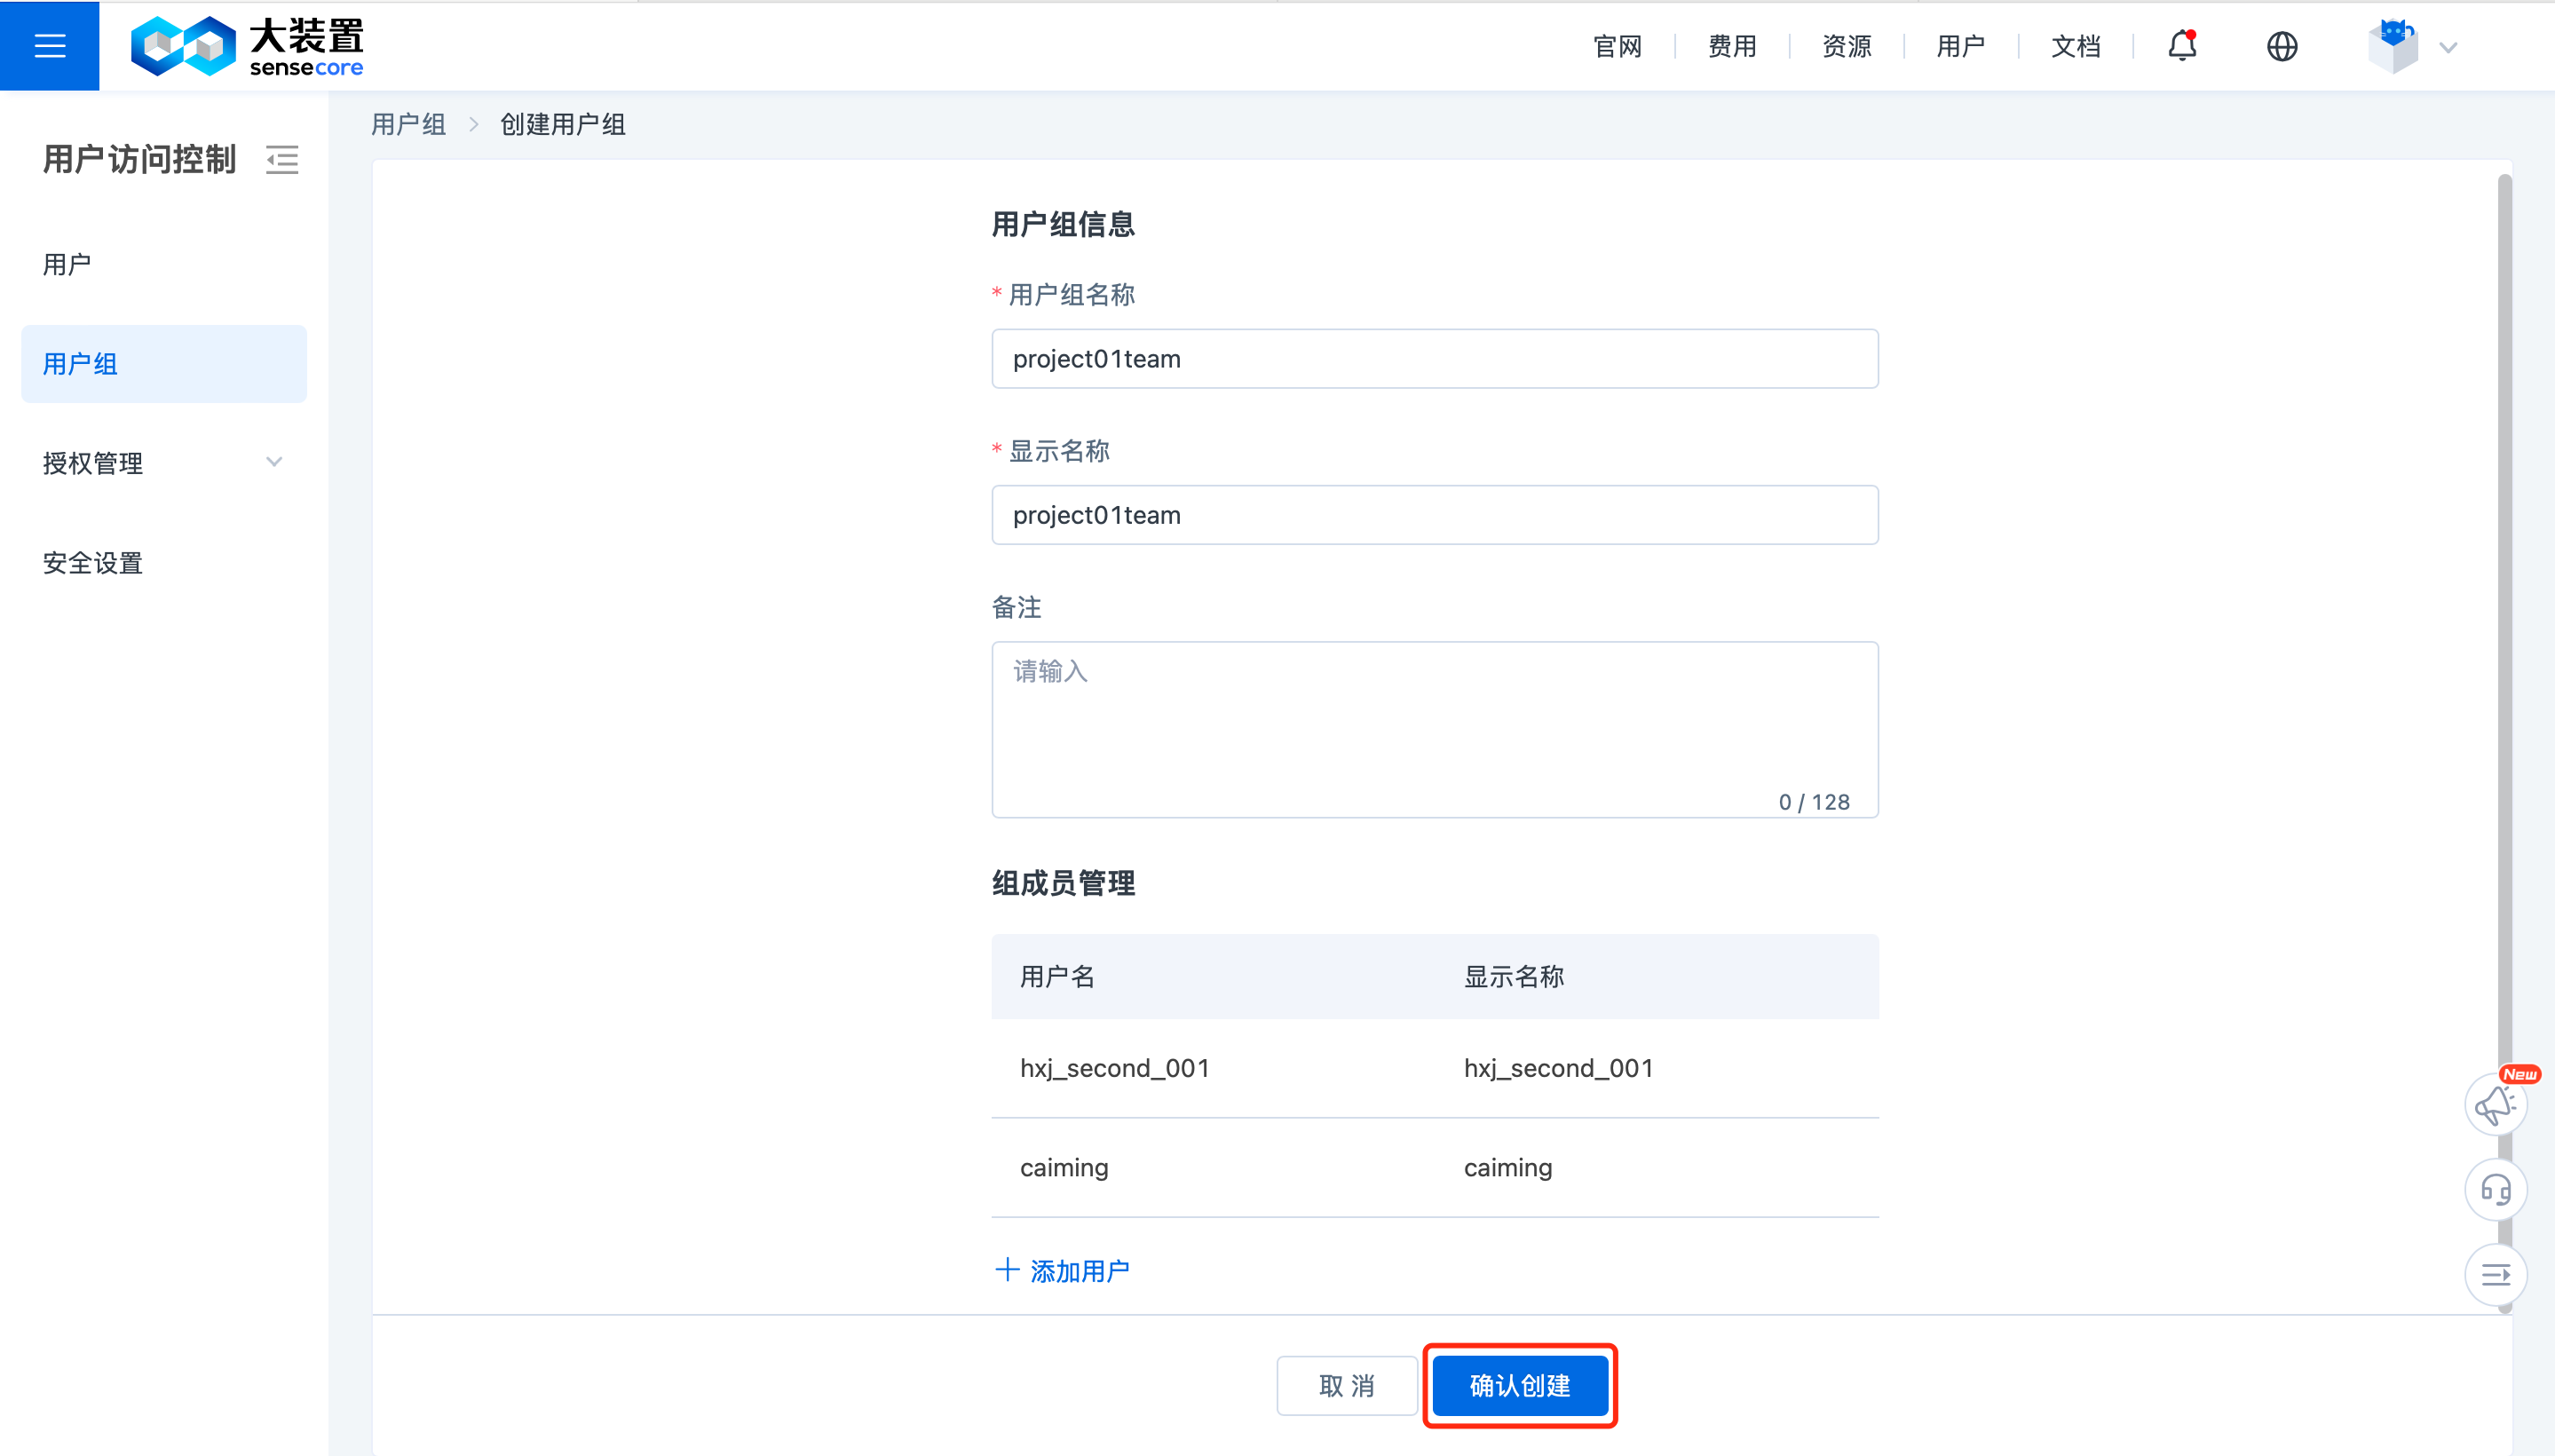
Task: Open 资源 in top navigation
Action: click(x=1846, y=46)
